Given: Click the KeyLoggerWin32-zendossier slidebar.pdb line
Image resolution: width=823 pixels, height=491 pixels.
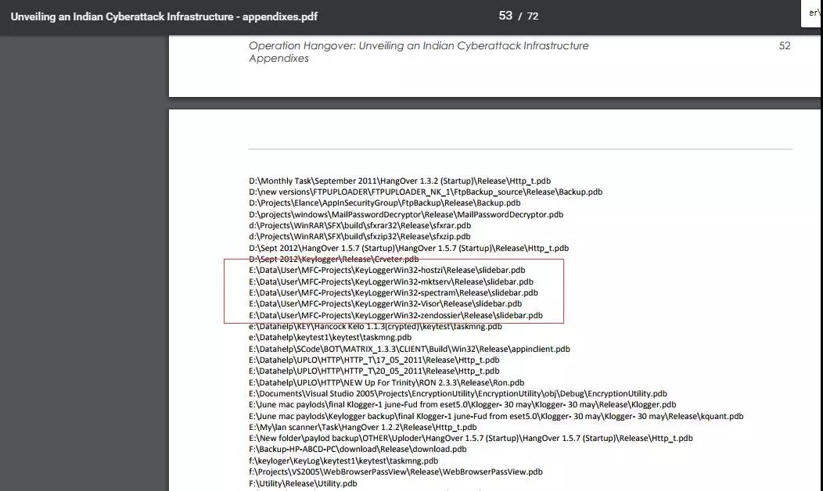Looking at the screenshot, I should pyautogui.click(x=396, y=315).
